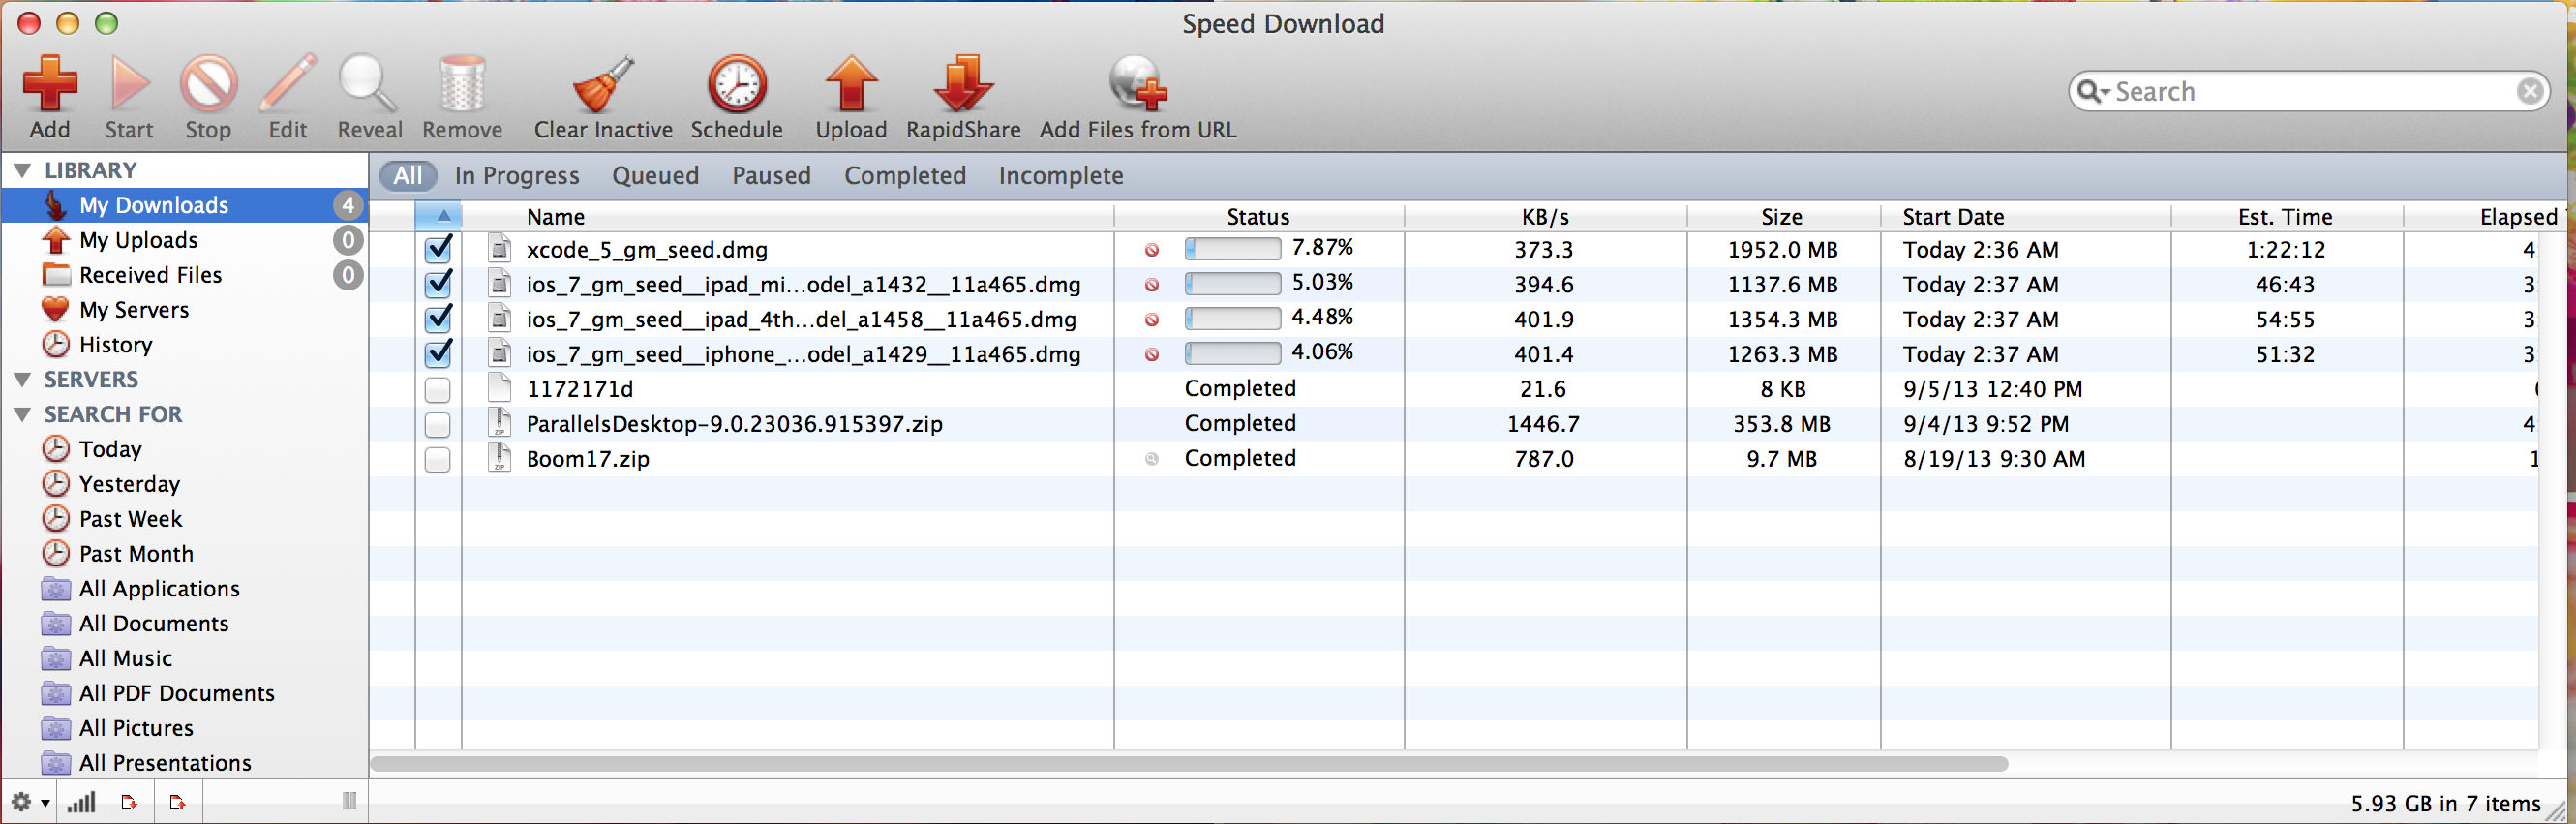Click the Start toolbar icon

coord(130,83)
